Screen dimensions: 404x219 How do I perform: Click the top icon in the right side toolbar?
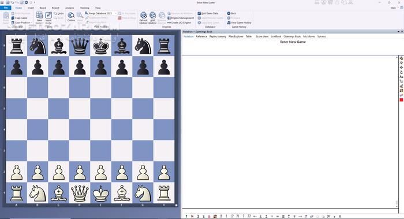tap(401, 58)
